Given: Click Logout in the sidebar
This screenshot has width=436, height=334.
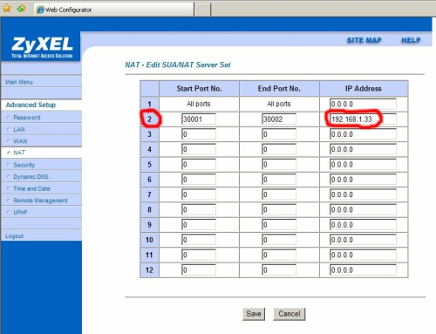Looking at the screenshot, I should click(x=14, y=236).
